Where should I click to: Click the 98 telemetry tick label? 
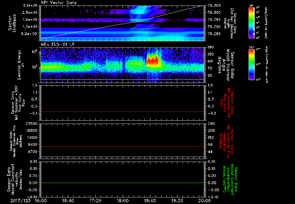[210, 145]
